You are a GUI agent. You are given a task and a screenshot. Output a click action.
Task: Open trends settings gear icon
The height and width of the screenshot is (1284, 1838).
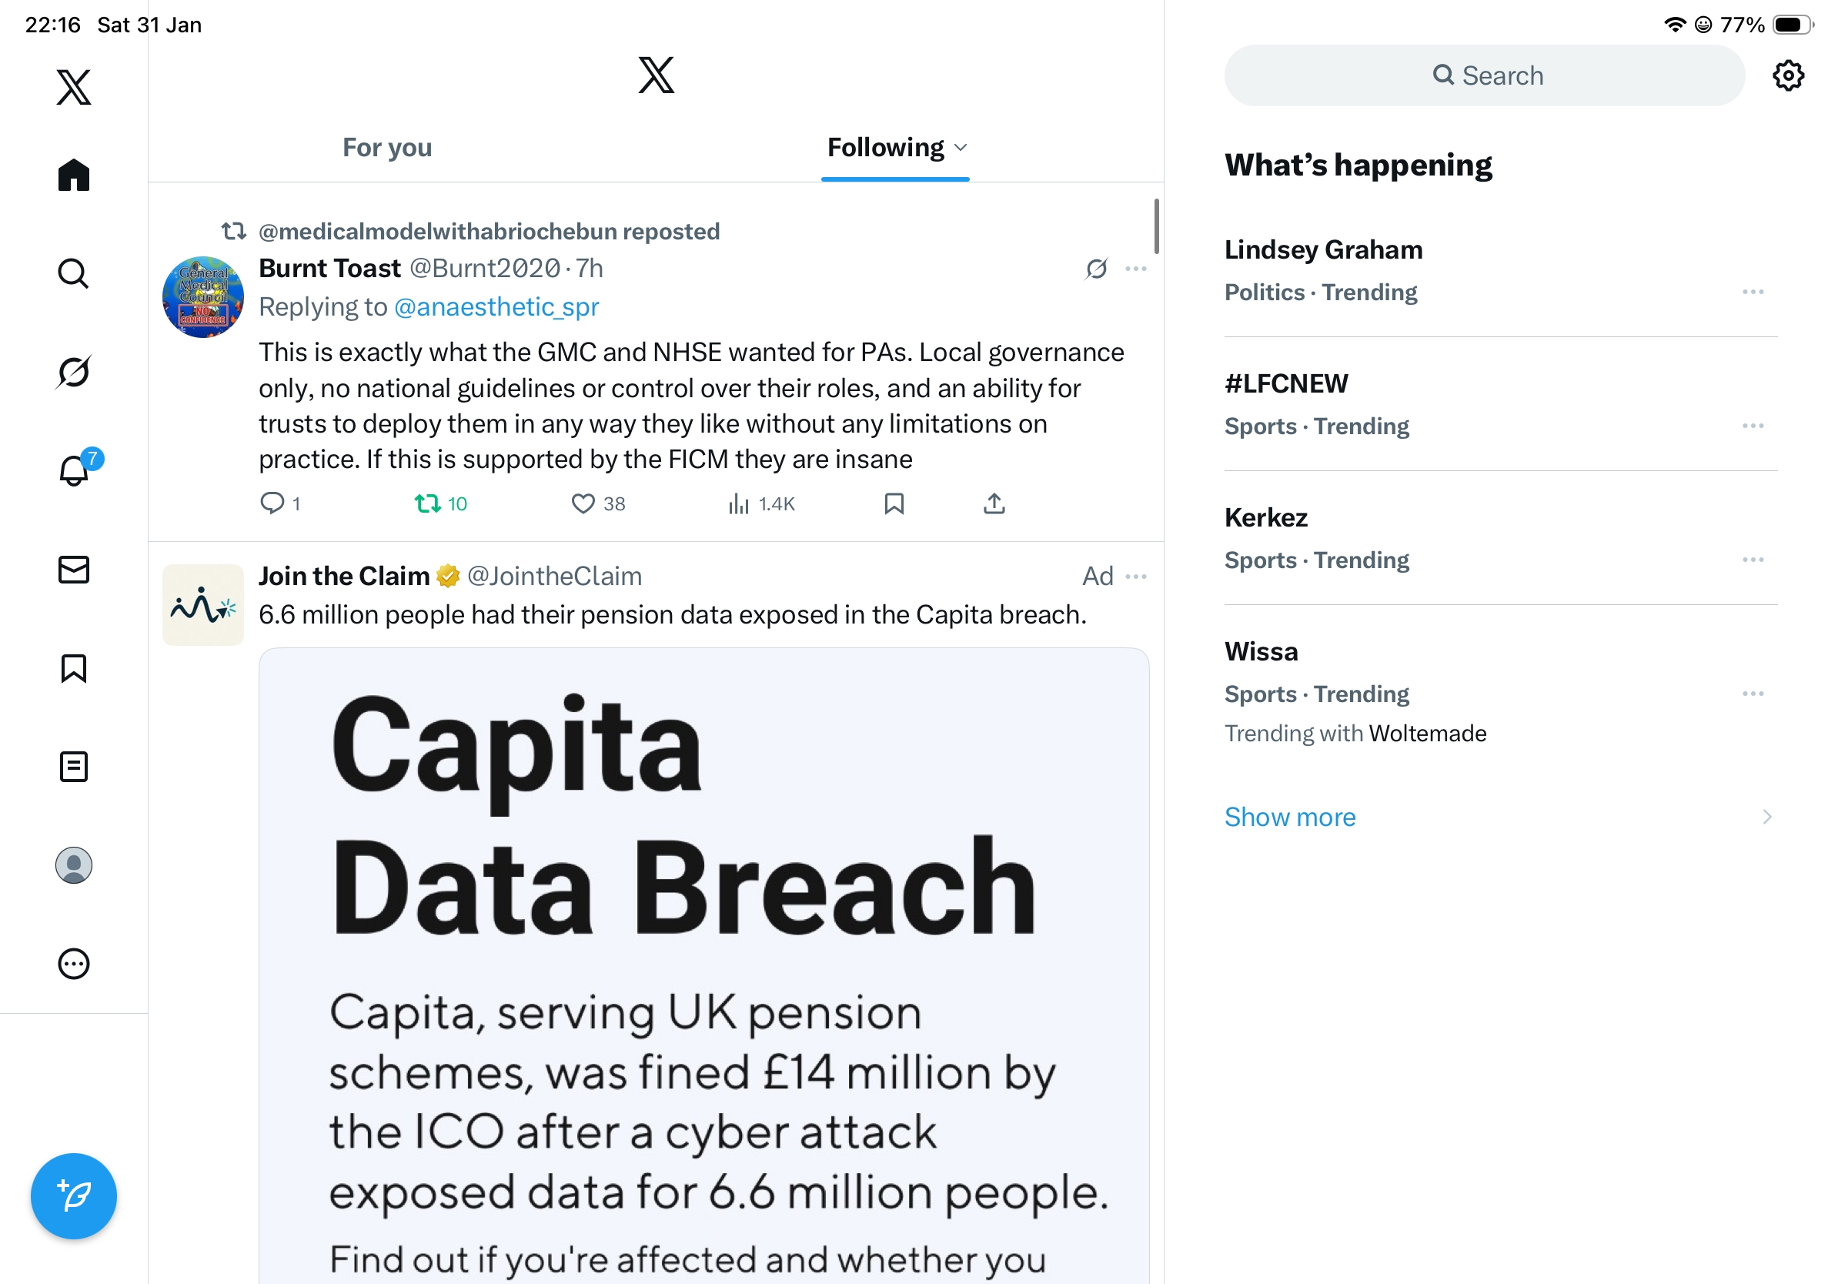1787,76
